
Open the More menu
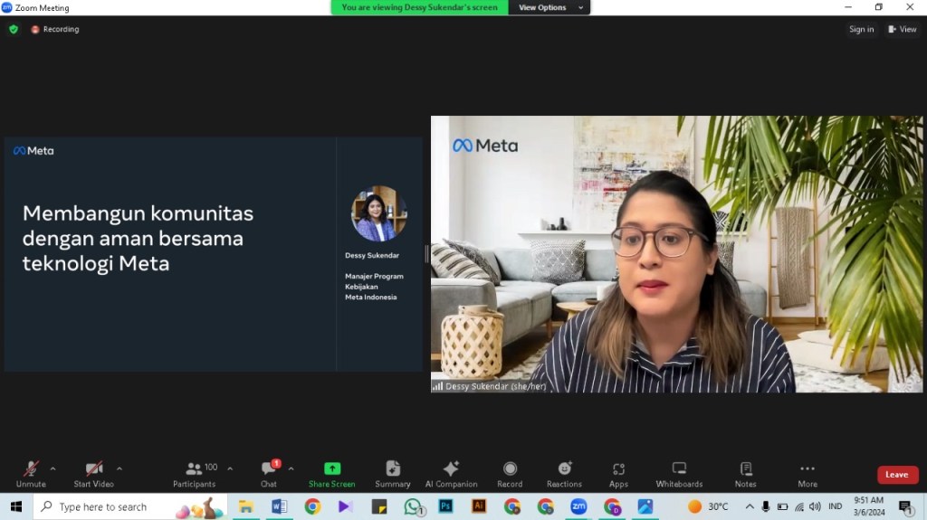coord(807,473)
